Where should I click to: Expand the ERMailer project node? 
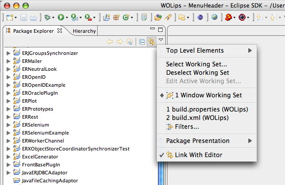click(8, 62)
